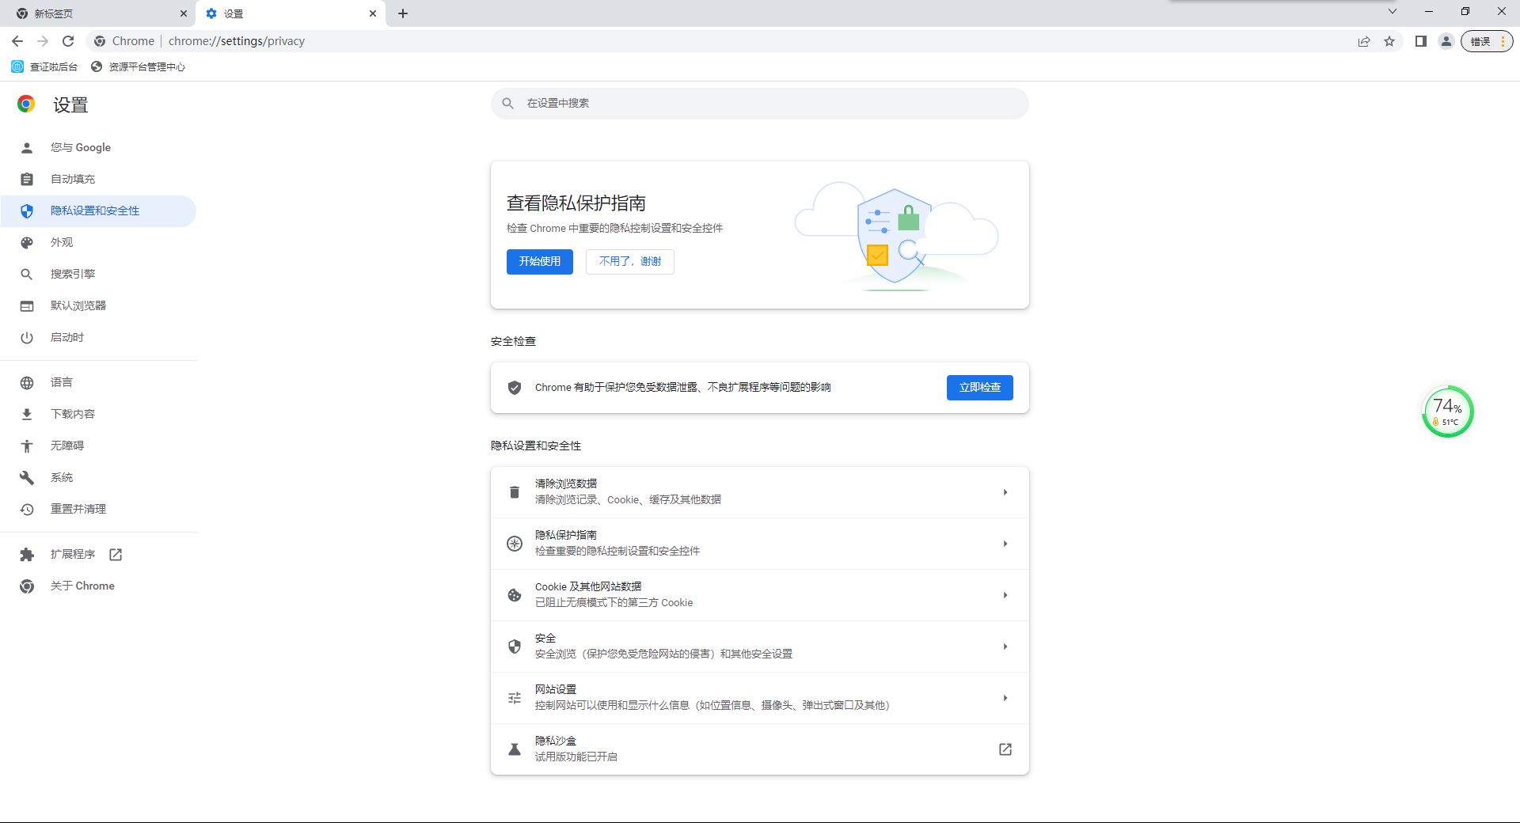Click the 立即检查 safety check button
This screenshot has width=1520, height=823.
point(979,388)
